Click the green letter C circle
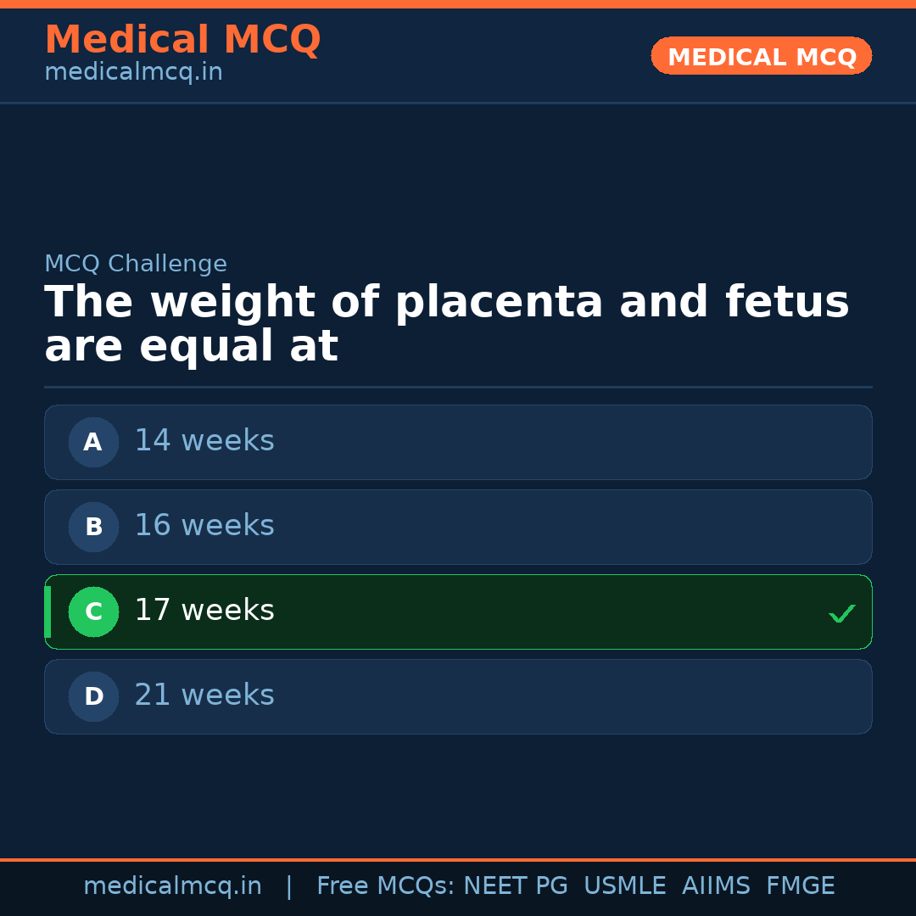The width and height of the screenshot is (916, 916). (93, 612)
